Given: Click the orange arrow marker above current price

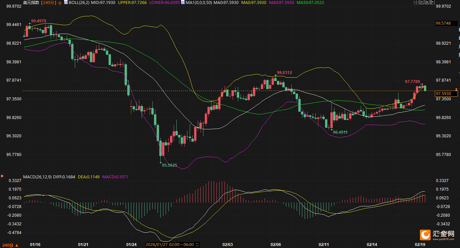Looking at the screenshot, I should tap(456, 89).
